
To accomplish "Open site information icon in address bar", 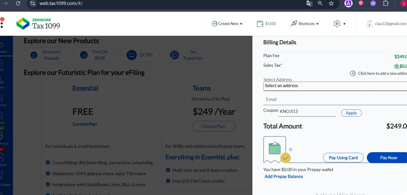I will tap(33, 3).
